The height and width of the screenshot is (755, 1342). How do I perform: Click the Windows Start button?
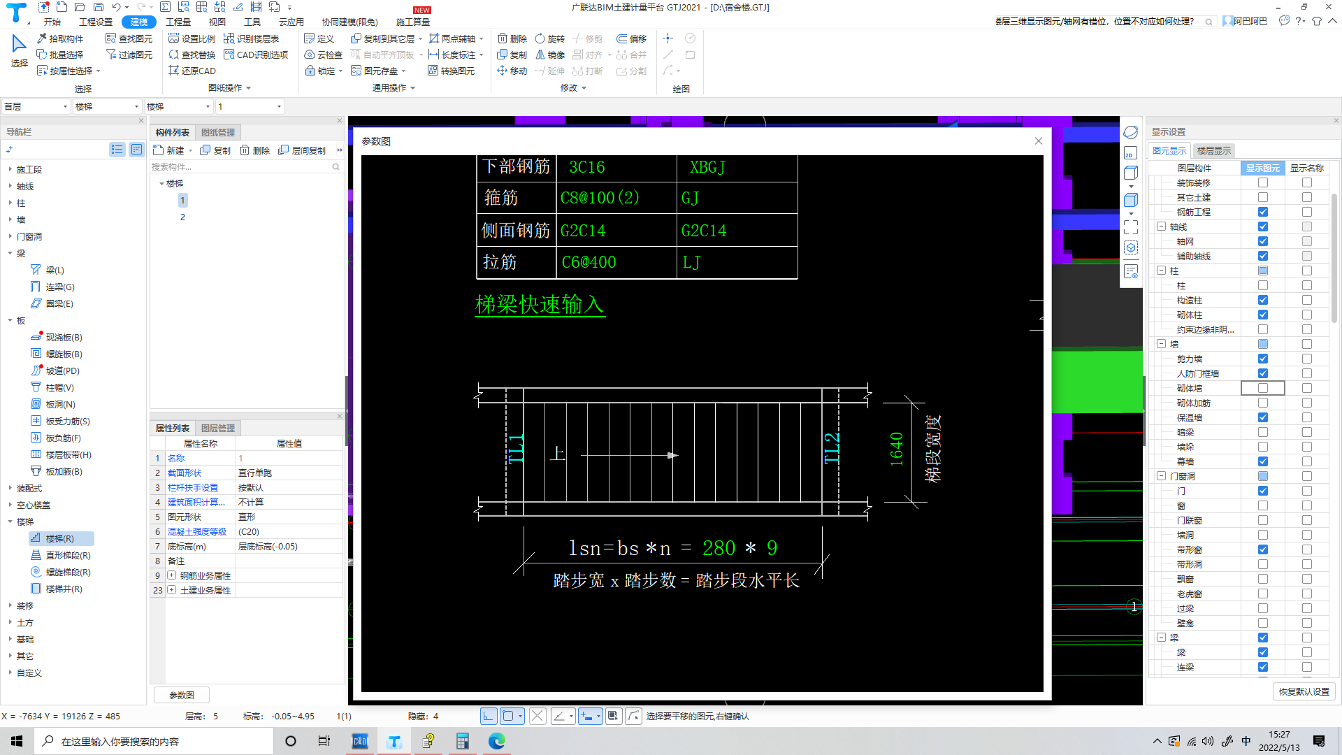click(x=17, y=741)
